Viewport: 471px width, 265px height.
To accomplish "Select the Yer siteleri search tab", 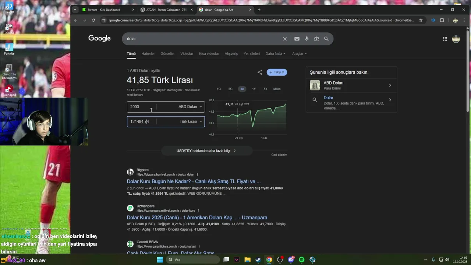I will click(252, 54).
